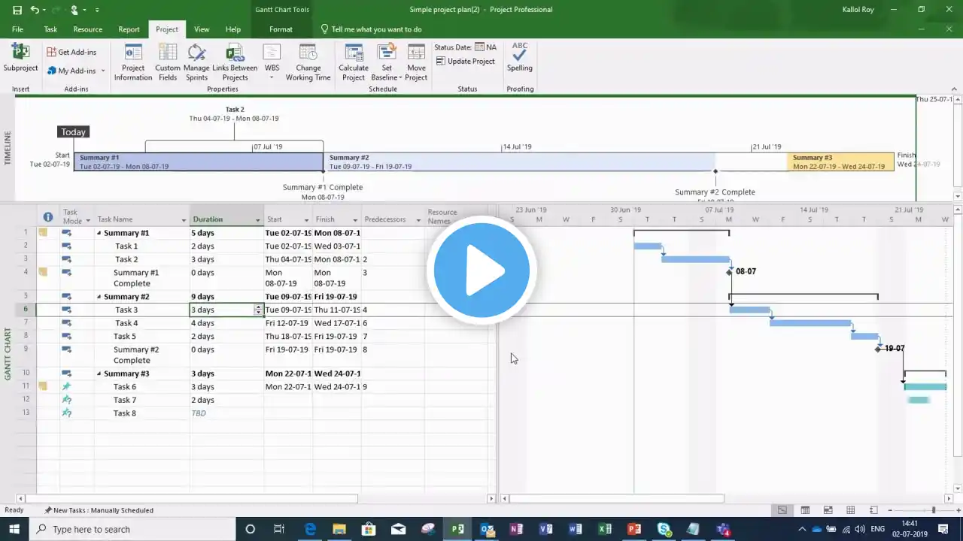Image resolution: width=963 pixels, height=541 pixels.
Task: Click the Update Project button
Action: coord(465,61)
